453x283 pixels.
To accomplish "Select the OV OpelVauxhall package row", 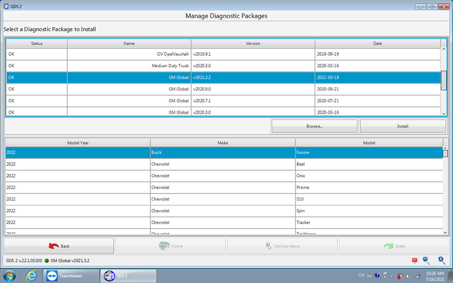I will click(181, 54).
